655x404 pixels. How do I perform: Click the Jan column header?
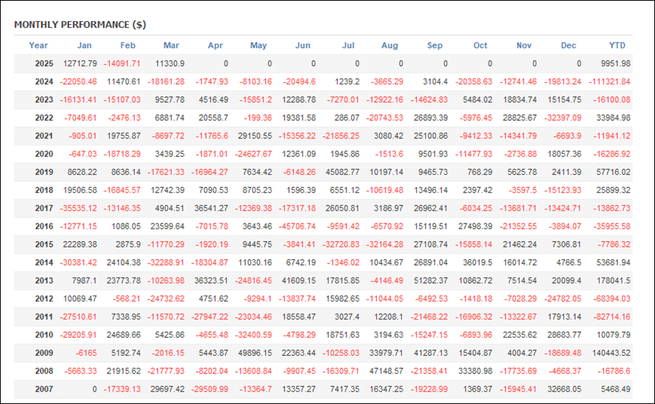pos(84,46)
